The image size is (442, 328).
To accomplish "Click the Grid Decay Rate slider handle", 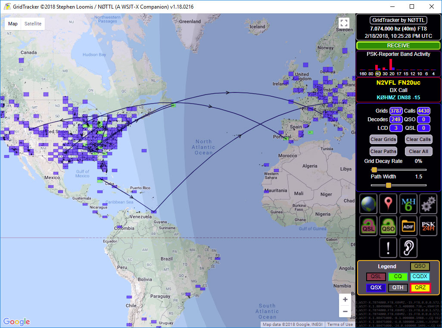I will (374, 170).
